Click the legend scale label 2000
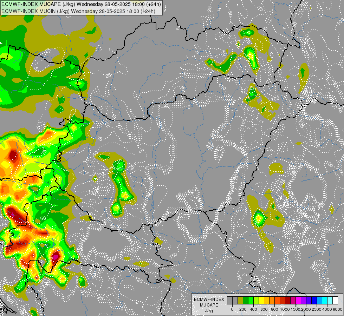Screen dimensions: 344x316 pyautogui.click(x=306, y=309)
